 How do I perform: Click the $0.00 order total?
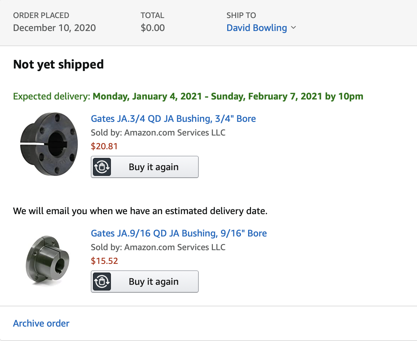pyautogui.click(x=153, y=28)
